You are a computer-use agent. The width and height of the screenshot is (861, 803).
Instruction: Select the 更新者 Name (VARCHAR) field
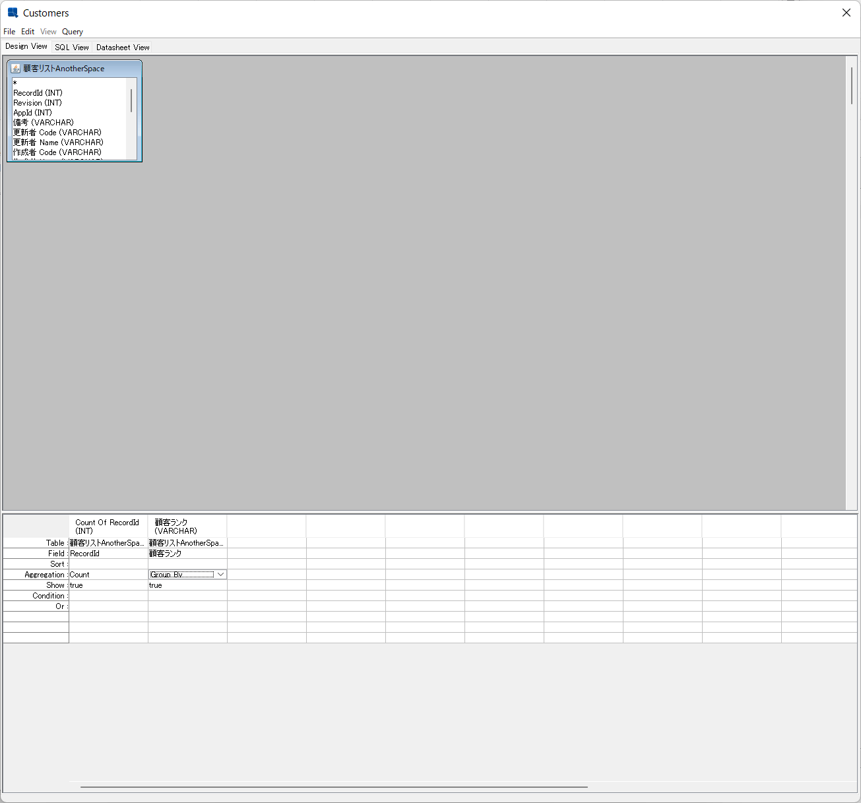coord(69,143)
